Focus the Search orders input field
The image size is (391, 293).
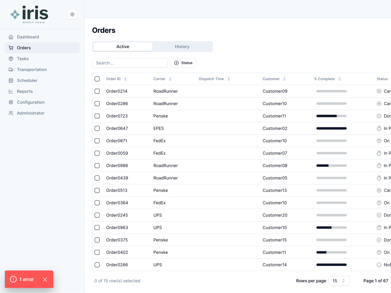(x=130, y=63)
